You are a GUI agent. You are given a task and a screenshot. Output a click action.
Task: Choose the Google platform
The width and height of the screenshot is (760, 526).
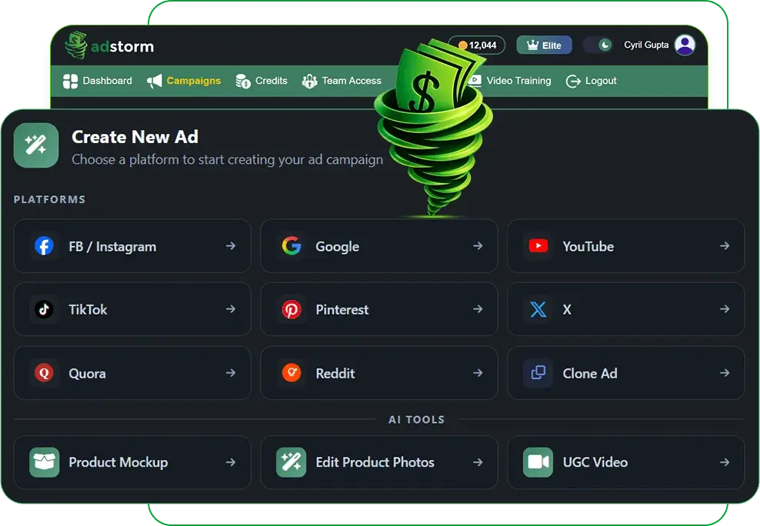[x=379, y=246]
